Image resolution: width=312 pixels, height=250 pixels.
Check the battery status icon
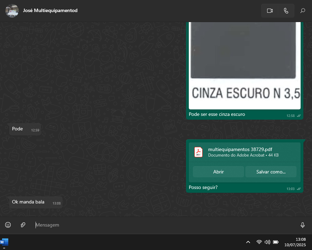pos(276,242)
